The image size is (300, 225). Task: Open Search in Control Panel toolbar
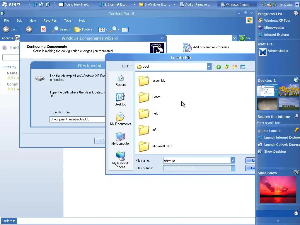tap(61, 29)
